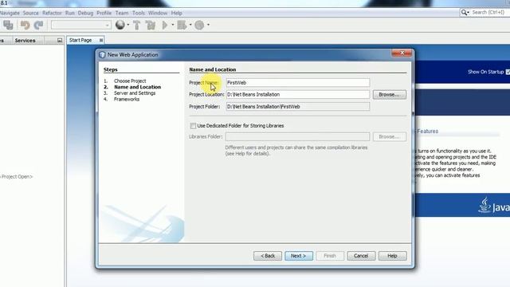Click the Run Project play icon
The height and width of the screenshot is (287, 510).
165,25
